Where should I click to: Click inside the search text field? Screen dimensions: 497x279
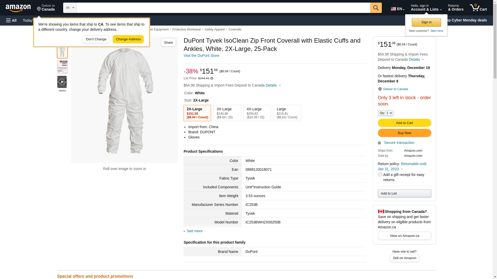(223, 8)
